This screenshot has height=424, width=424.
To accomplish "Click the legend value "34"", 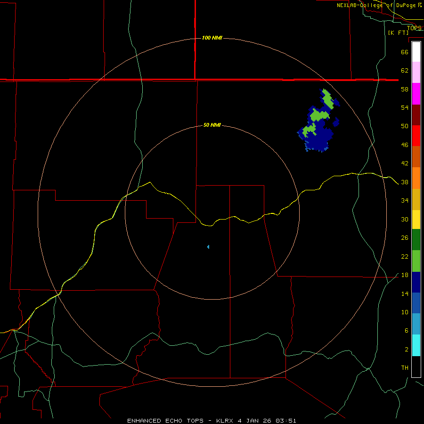I will point(405,201).
